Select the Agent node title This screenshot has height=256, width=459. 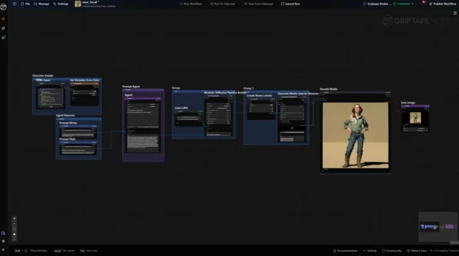click(128, 95)
